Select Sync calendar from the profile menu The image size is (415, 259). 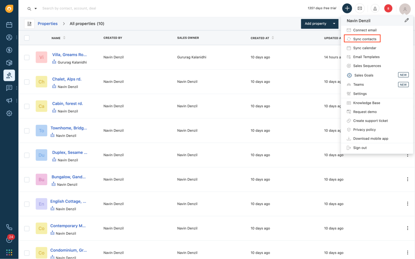(365, 48)
